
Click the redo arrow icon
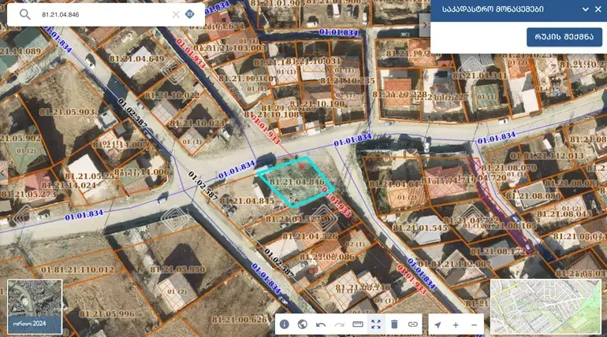point(339,324)
